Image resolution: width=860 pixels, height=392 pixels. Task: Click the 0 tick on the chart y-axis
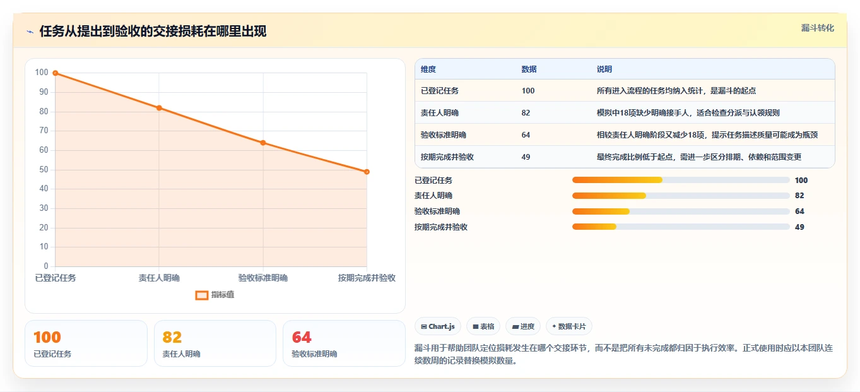click(46, 266)
